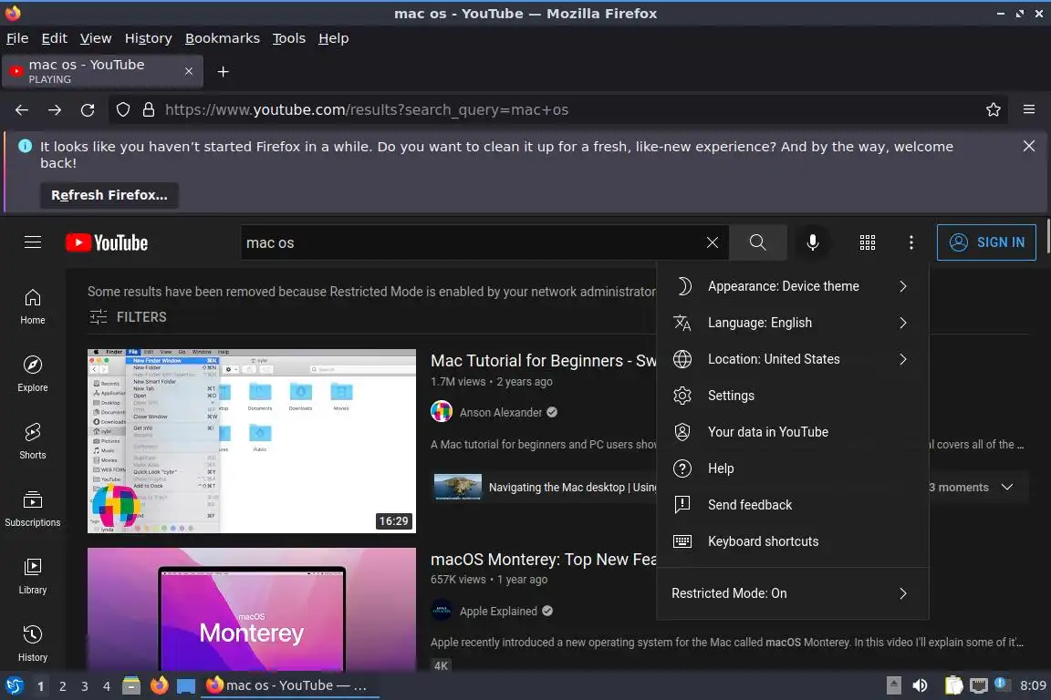The width and height of the screenshot is (1051, 700).
Task: Open Firefox Tools menu
Action: click(x=289, y=38)
